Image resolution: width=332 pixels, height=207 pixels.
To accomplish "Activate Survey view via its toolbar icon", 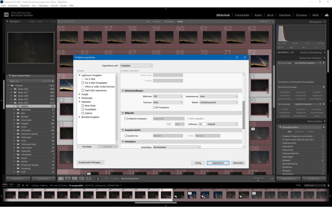I will click(82, 179).
